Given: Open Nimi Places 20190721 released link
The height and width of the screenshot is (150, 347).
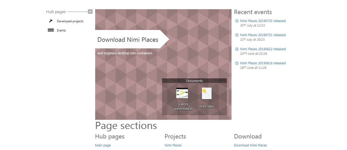Looking at the screenshot, I should 263,35.
